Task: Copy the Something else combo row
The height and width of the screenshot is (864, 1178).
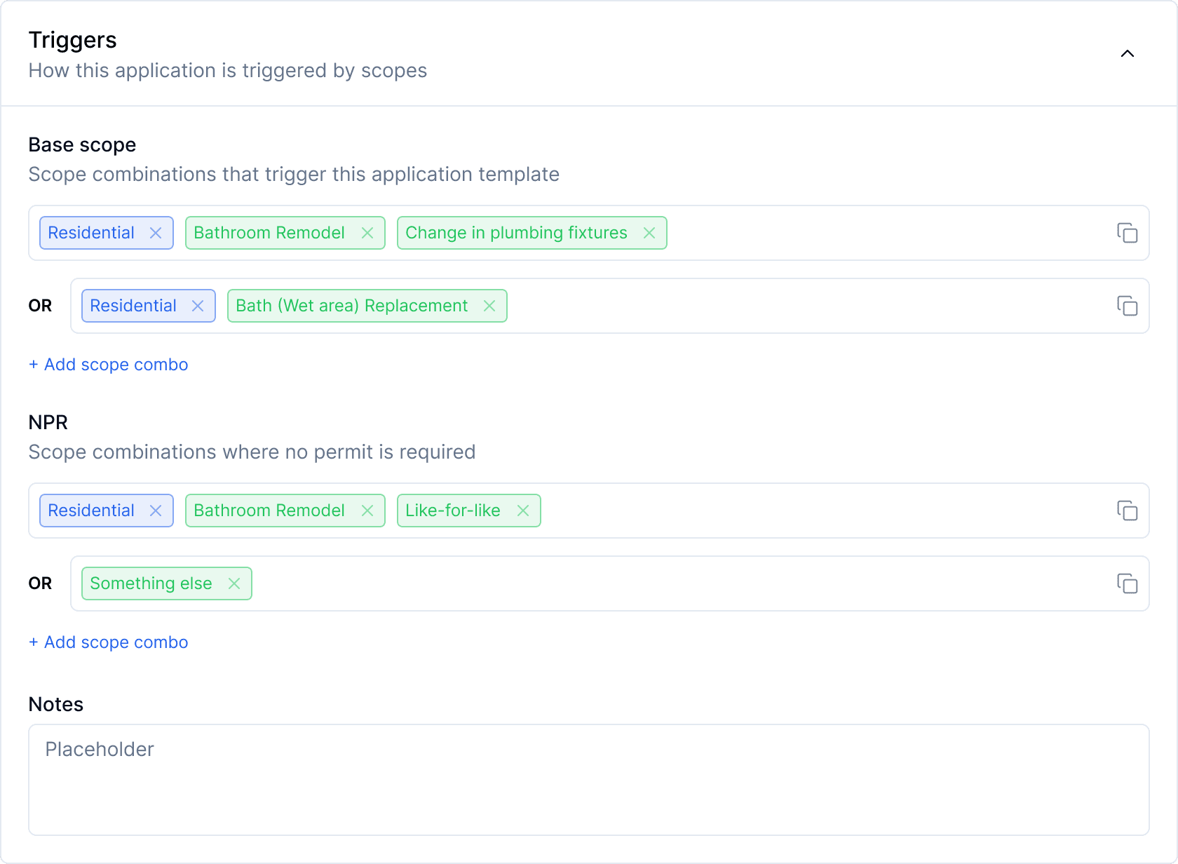Action: pos(1127,583)
